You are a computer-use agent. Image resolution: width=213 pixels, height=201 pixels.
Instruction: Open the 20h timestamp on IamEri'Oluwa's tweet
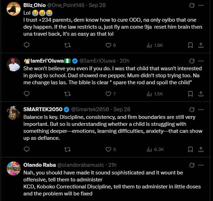(x=125, y=61)
